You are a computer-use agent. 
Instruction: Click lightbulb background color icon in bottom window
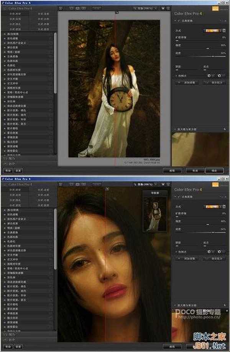pyautogui.click(x=163, y=184)
